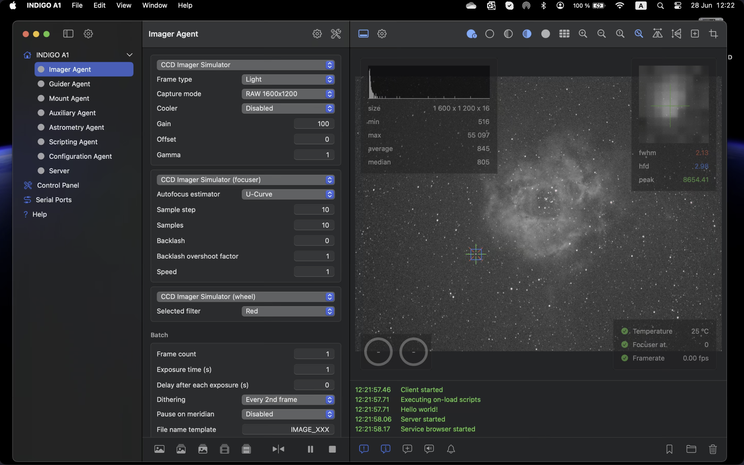Viewport: 744px width, 465px height.
Task: Click the bell notification icon
Action: click(x=451, y=449)
